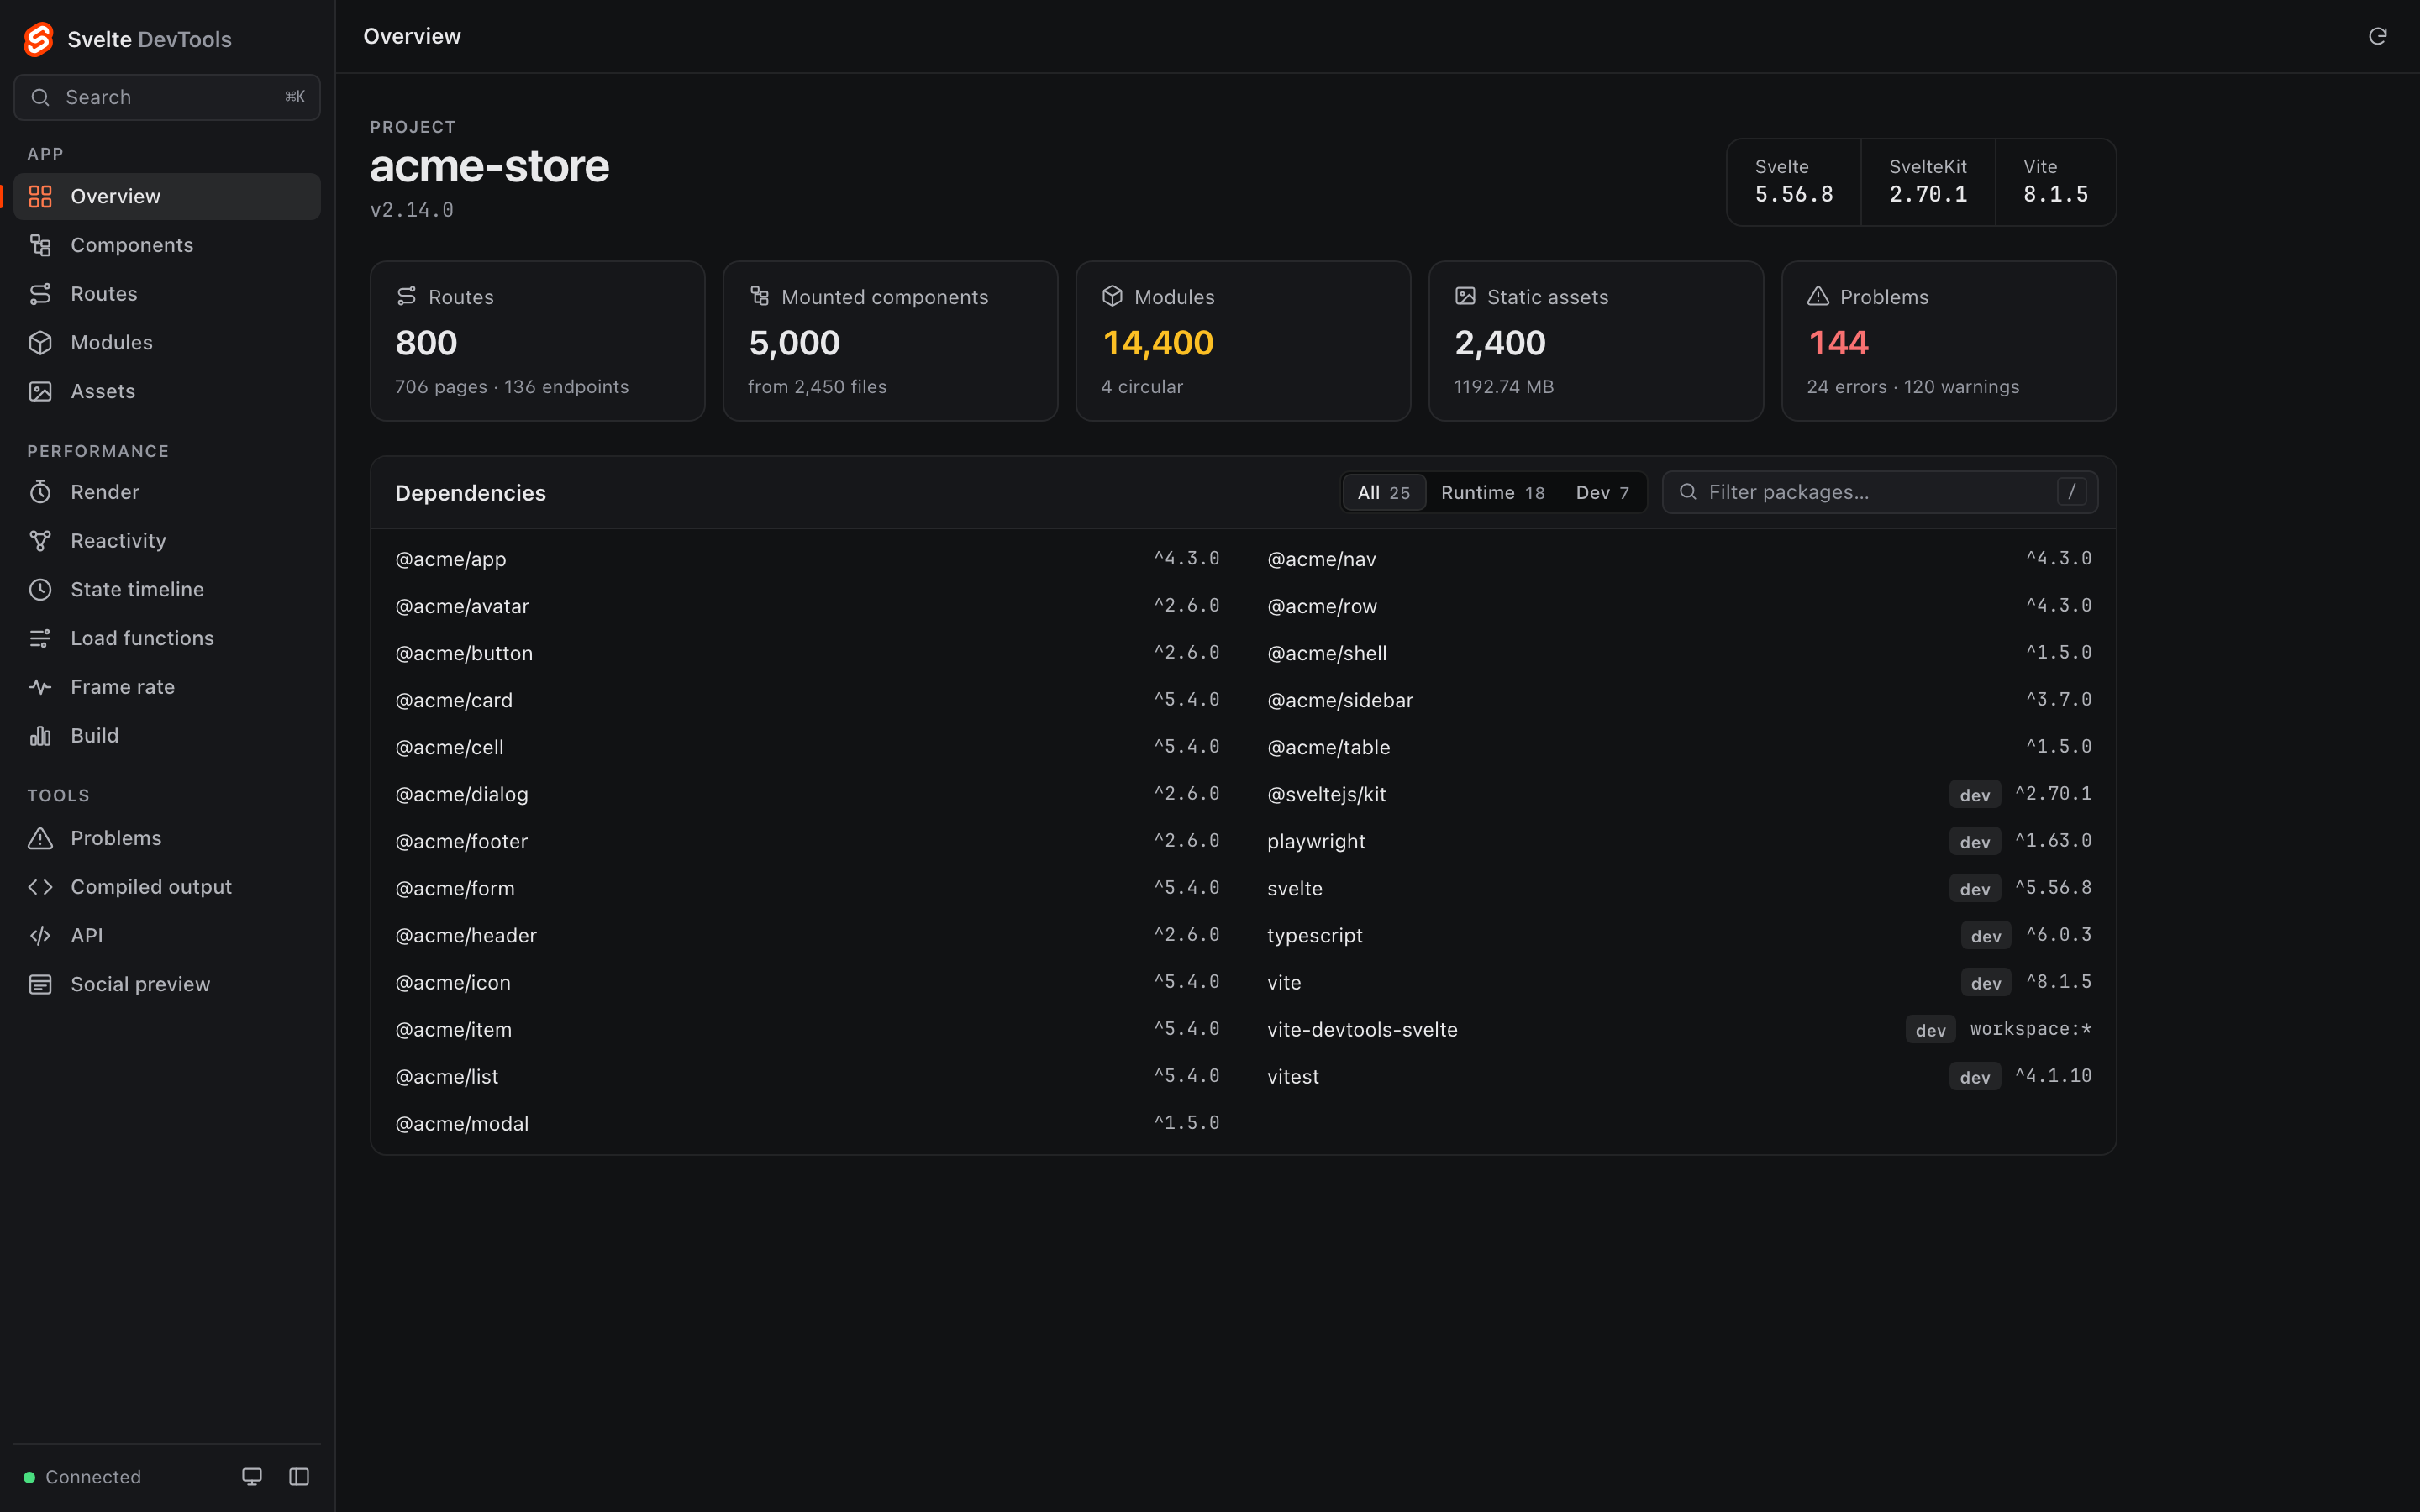Image resolution: width=2420 pixels, height=1512 pixels.
Task: Click State timeline clock icon
Action: point(40,589)
